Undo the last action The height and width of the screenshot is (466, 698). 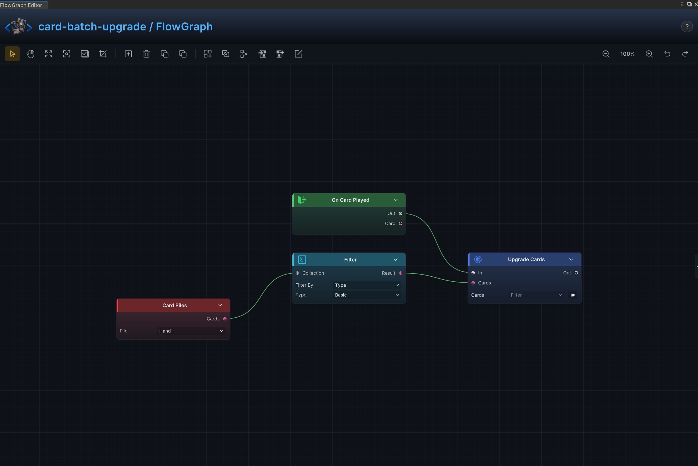tap(667, 54)
